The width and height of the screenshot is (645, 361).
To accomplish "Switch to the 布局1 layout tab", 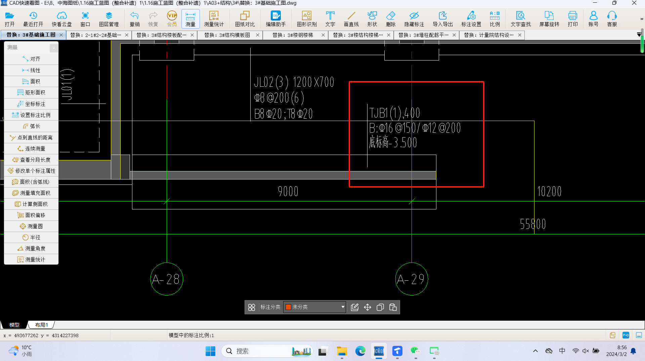I will tap(42, 325).
